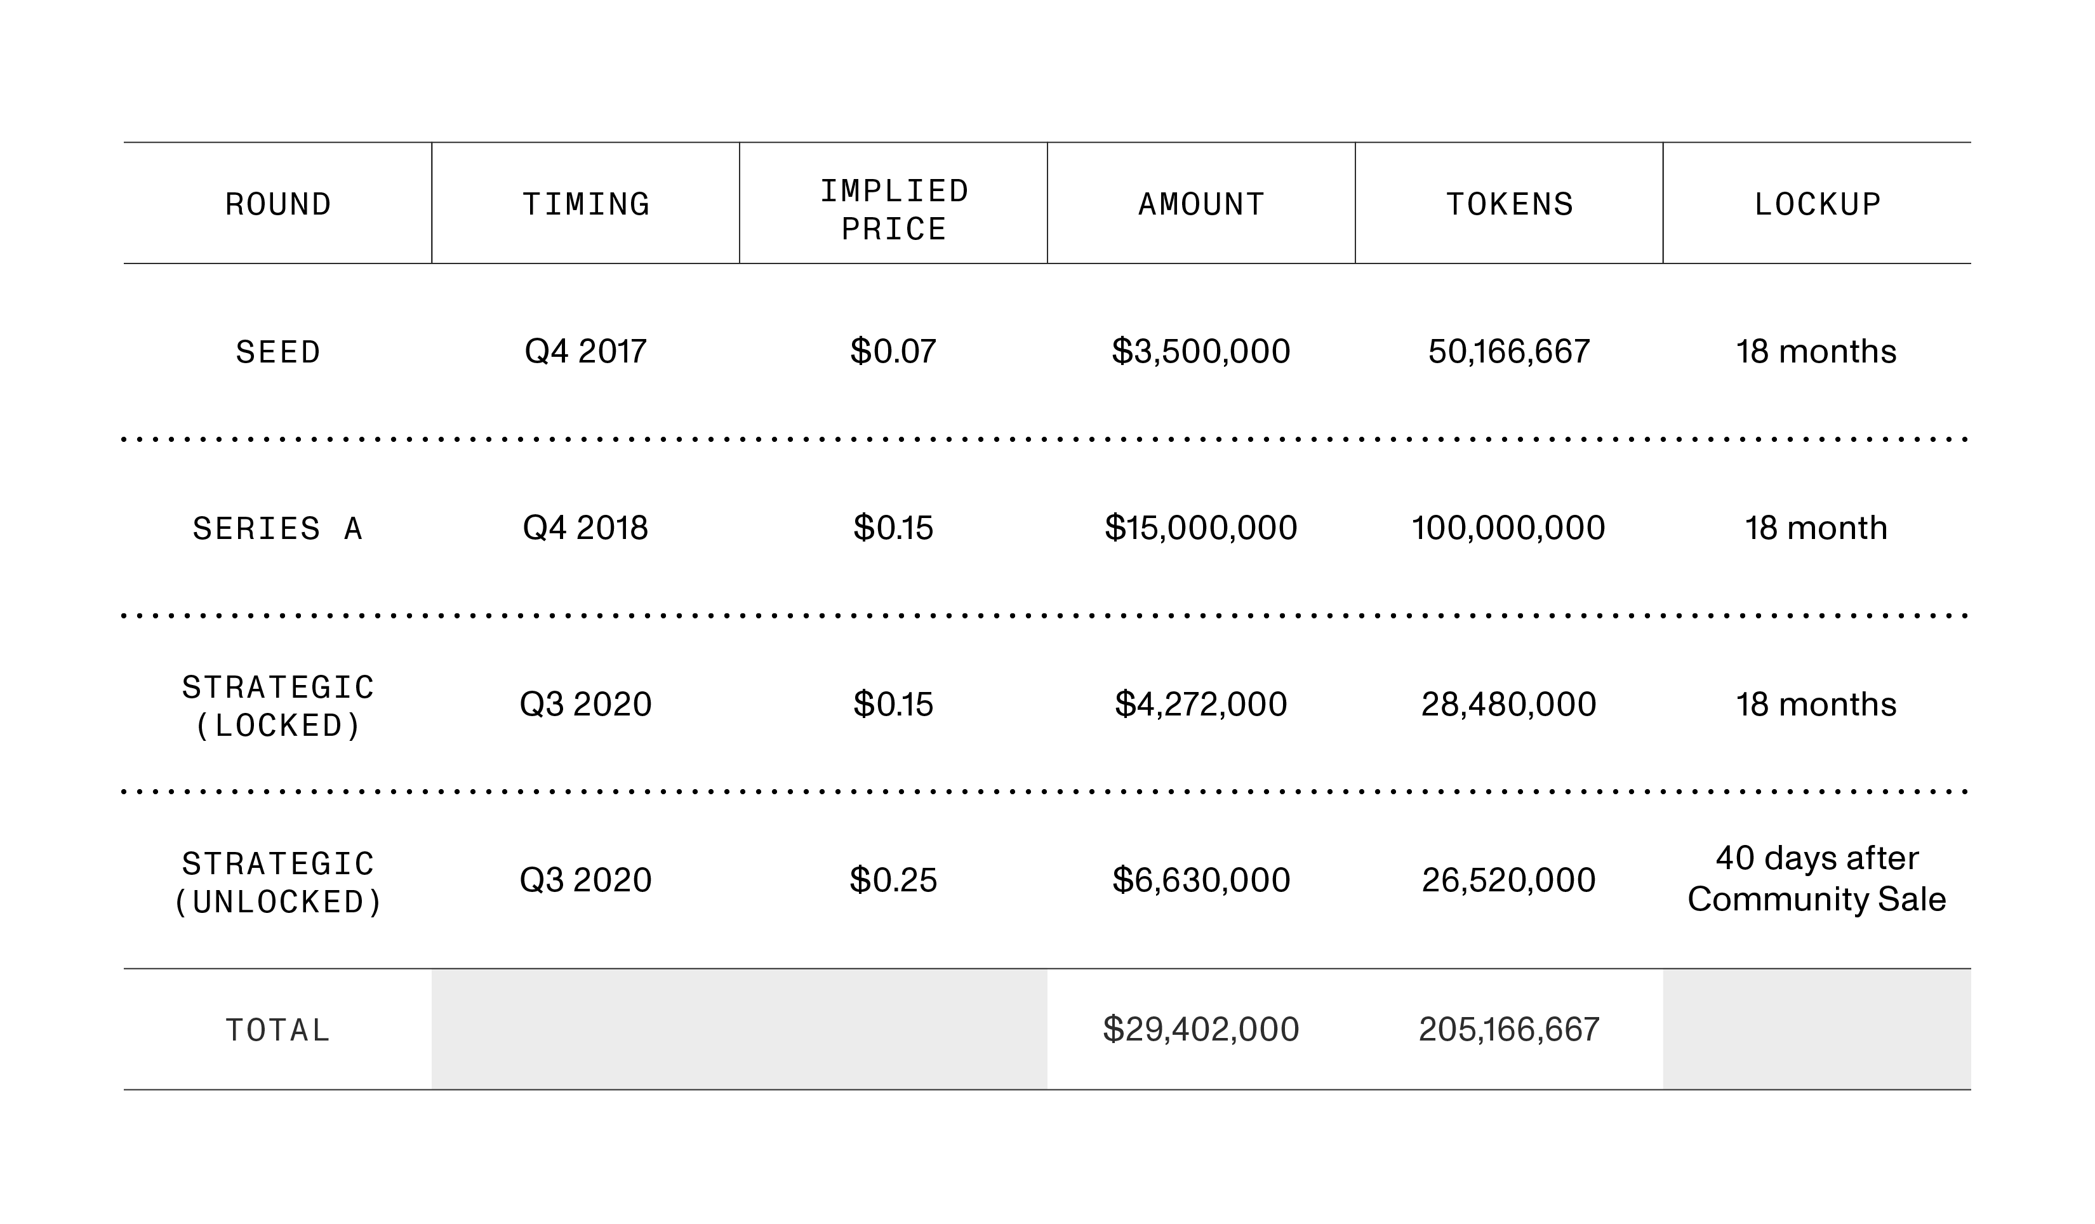This screenshot has height=1224, width=2095.
Task: Select the TIMING column header
Action: (585, 204)
